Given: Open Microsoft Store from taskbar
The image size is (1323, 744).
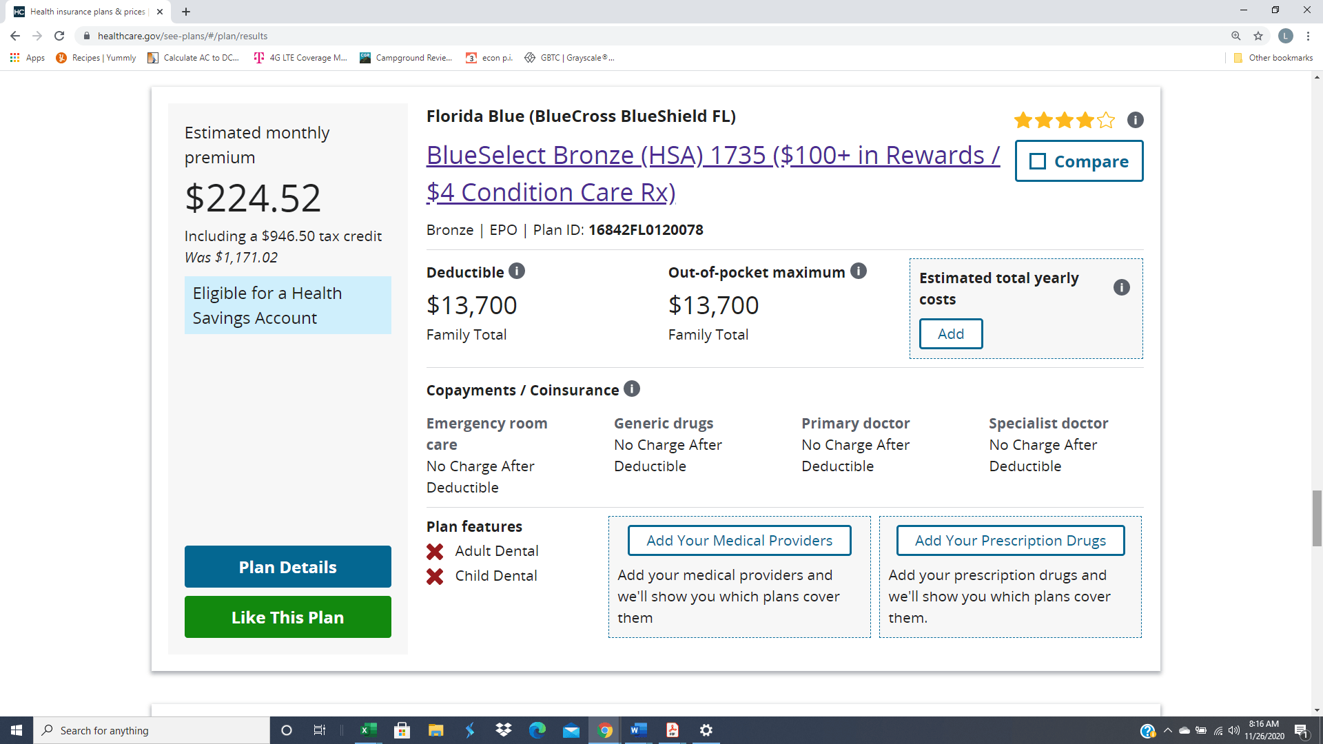Looking at the screenshot, I should coord(402,730).
